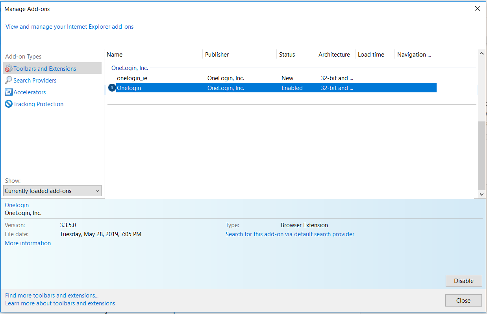
Task: Click the OneLogin, Inc. group header
Action: tap(130, 68)
